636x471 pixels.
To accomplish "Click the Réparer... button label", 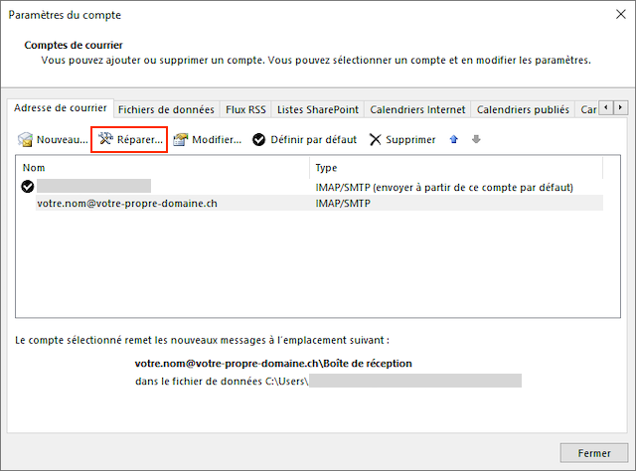I will click(140, 139).
